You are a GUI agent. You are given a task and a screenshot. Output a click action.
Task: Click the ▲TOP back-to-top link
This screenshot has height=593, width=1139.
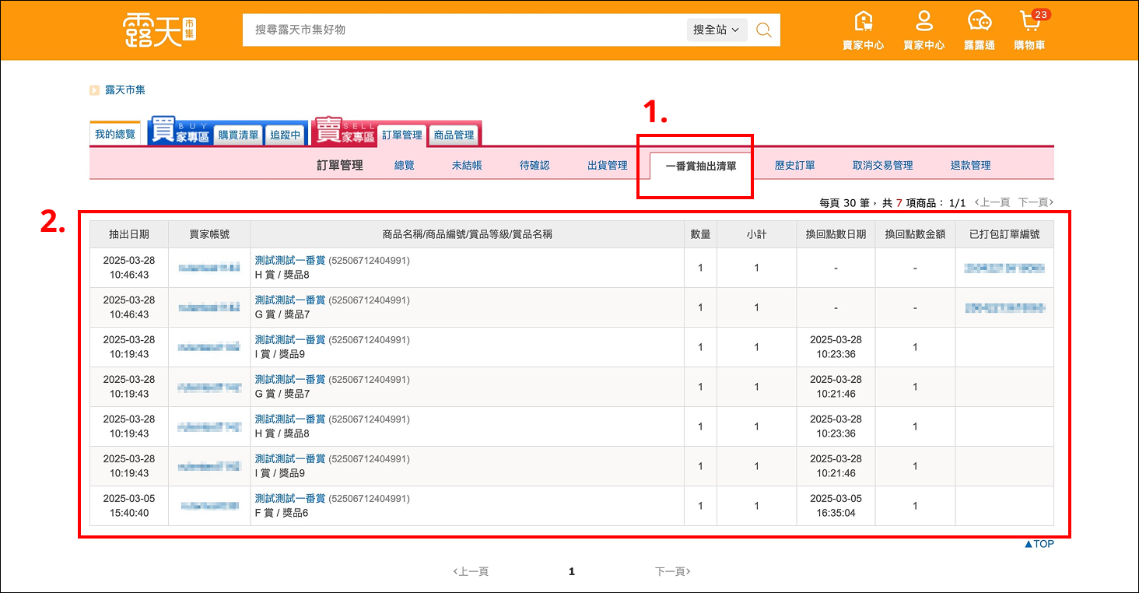click(x=1039, y=544)
